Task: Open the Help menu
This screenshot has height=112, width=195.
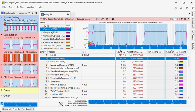Action: (40, 7)
